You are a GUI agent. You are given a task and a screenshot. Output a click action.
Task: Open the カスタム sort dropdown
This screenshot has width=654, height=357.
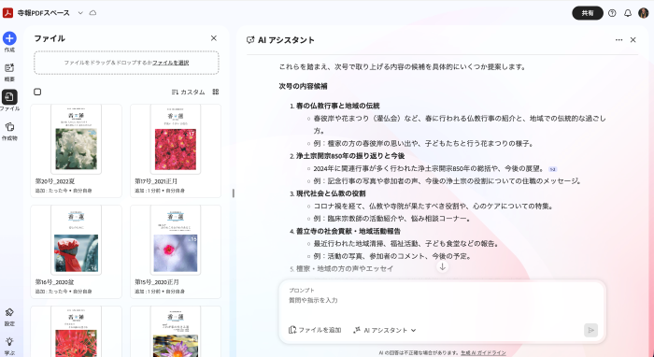(x=188, y=93)
